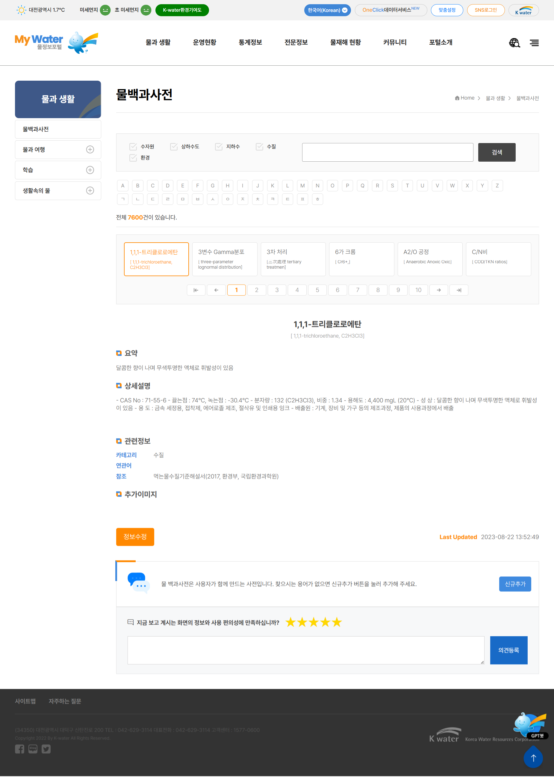The width and height of the screenshot is (554, 777).
Task: Open the 통계정보 main menu
Action: [250, 42]
